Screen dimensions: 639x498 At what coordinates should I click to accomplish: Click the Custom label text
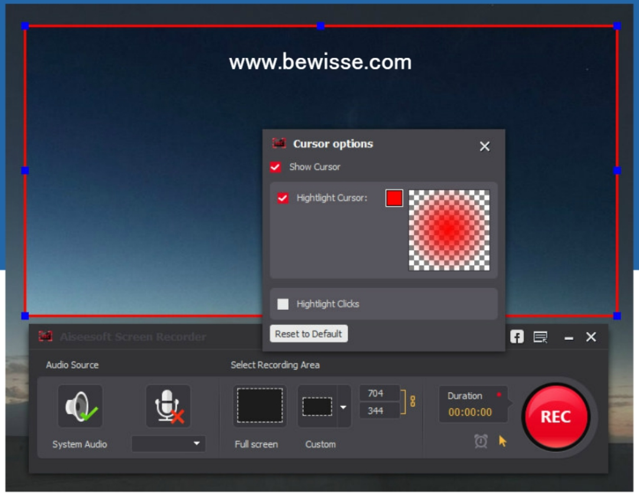(321, 444)
